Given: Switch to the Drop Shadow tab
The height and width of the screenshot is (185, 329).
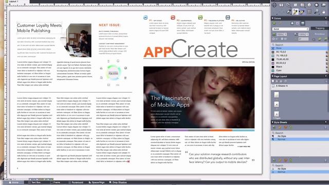Looking at the screenshot, I should [x=118, y=182].
